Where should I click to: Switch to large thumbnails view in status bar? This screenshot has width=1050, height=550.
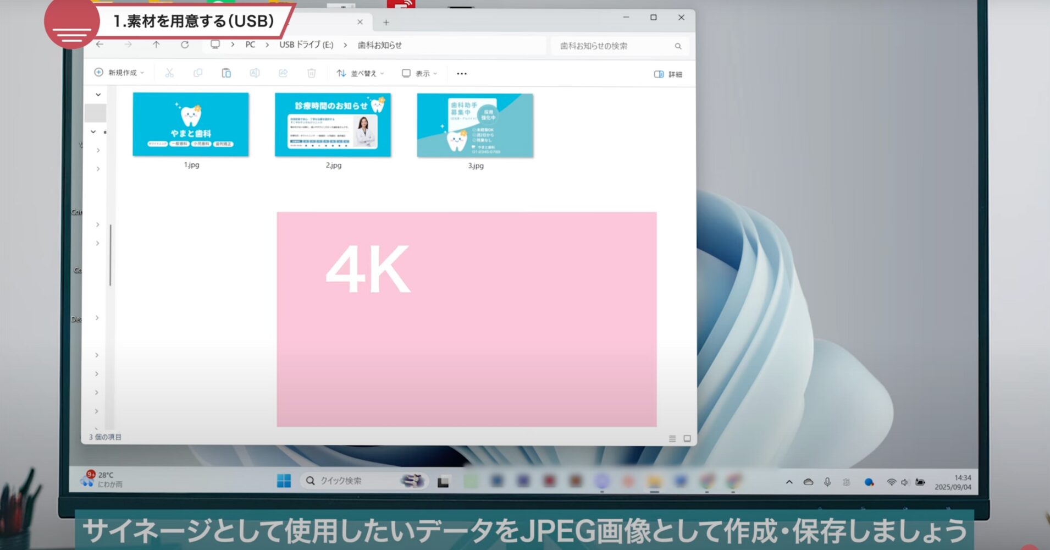click(x=687, y=438)
